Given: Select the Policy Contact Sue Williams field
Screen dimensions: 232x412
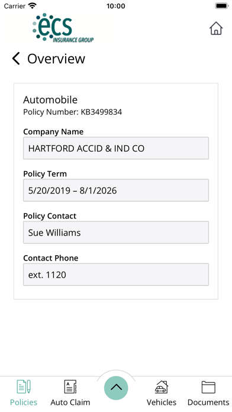Looking at the screenshot, I should click(116, 232).
